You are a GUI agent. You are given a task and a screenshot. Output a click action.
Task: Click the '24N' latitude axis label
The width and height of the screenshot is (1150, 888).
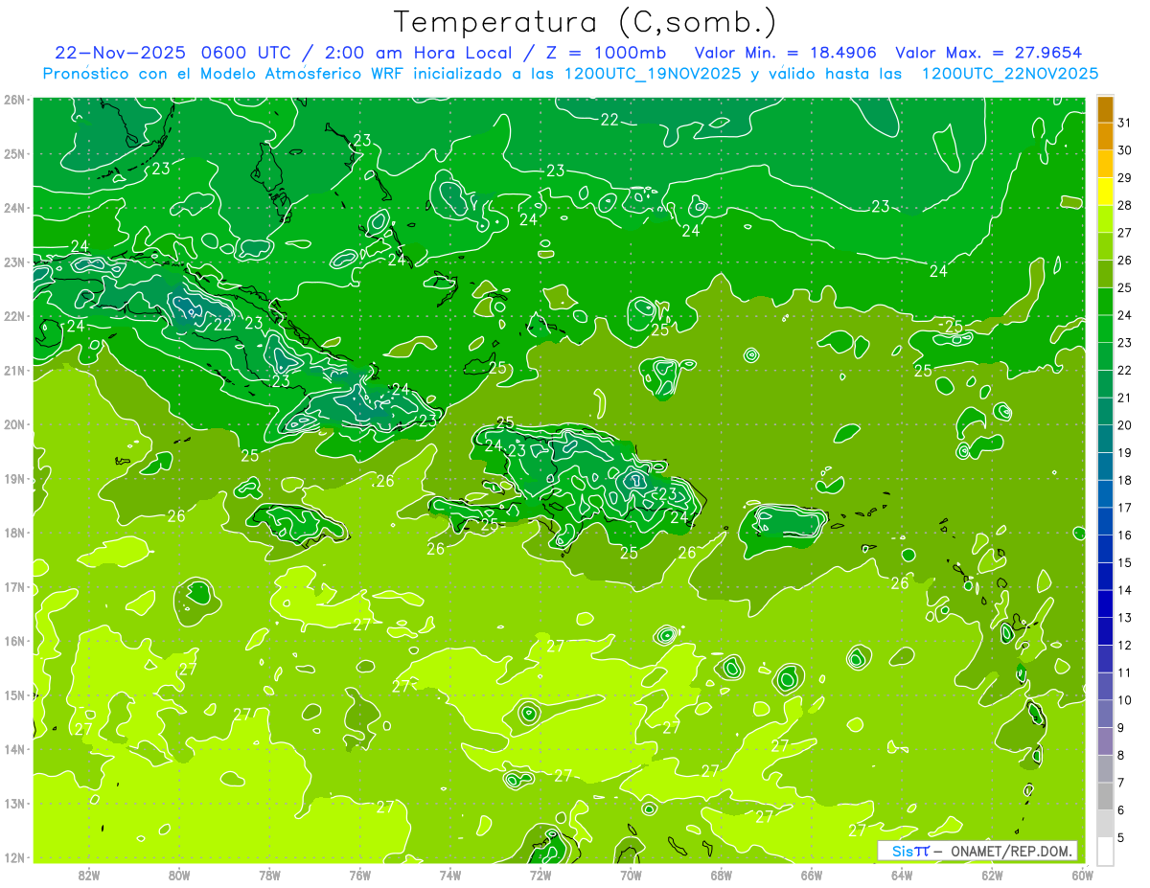tap(15, 208)
